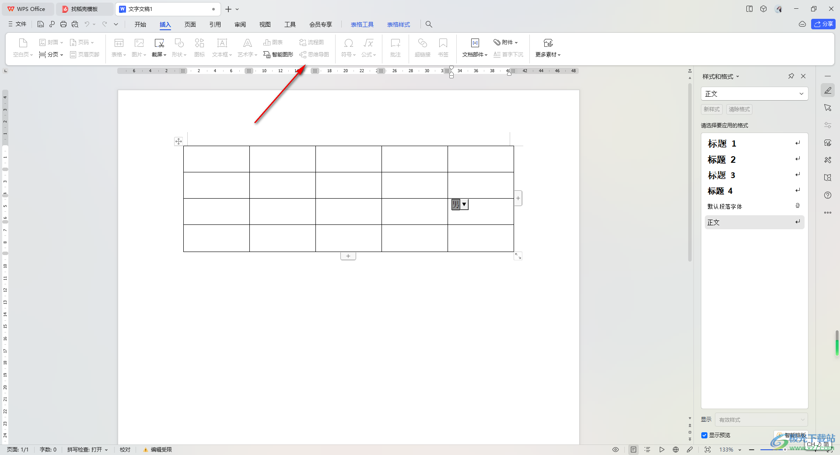Pin the 样式和格式 panel
840x455 pixels.
tap(791, 76)
